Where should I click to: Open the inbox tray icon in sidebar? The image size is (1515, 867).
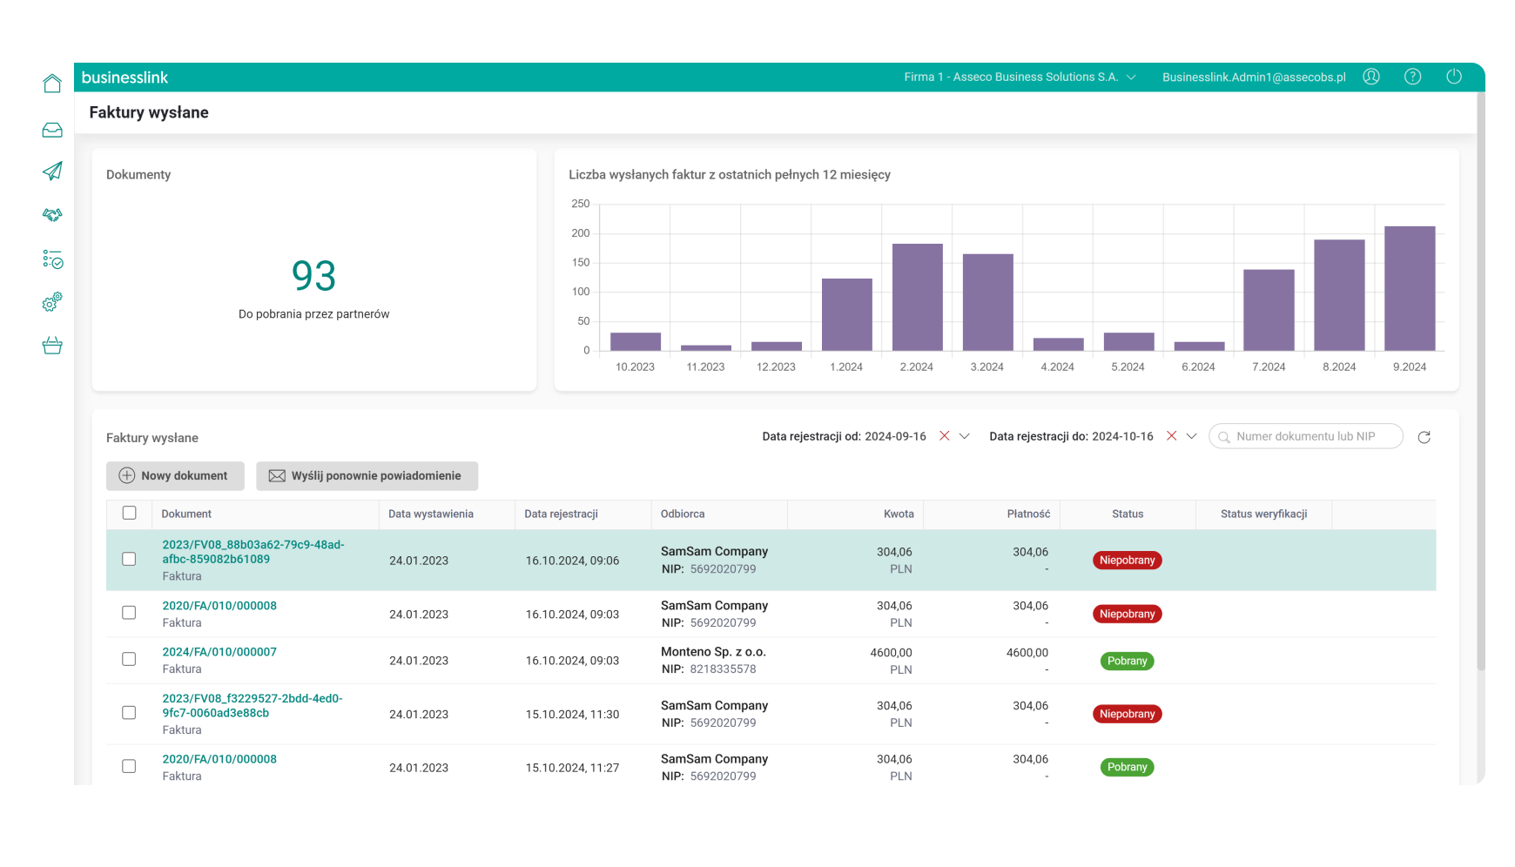coord(52,131)
